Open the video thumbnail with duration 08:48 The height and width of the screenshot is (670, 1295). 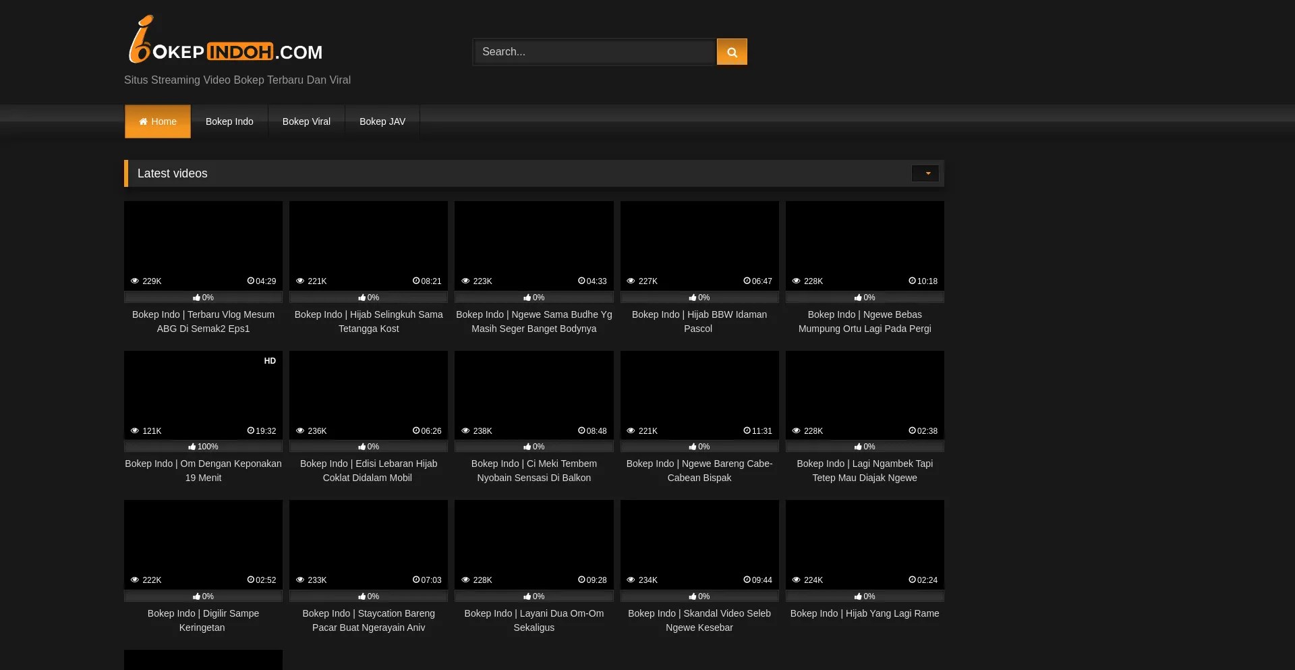tap(534, 395)
